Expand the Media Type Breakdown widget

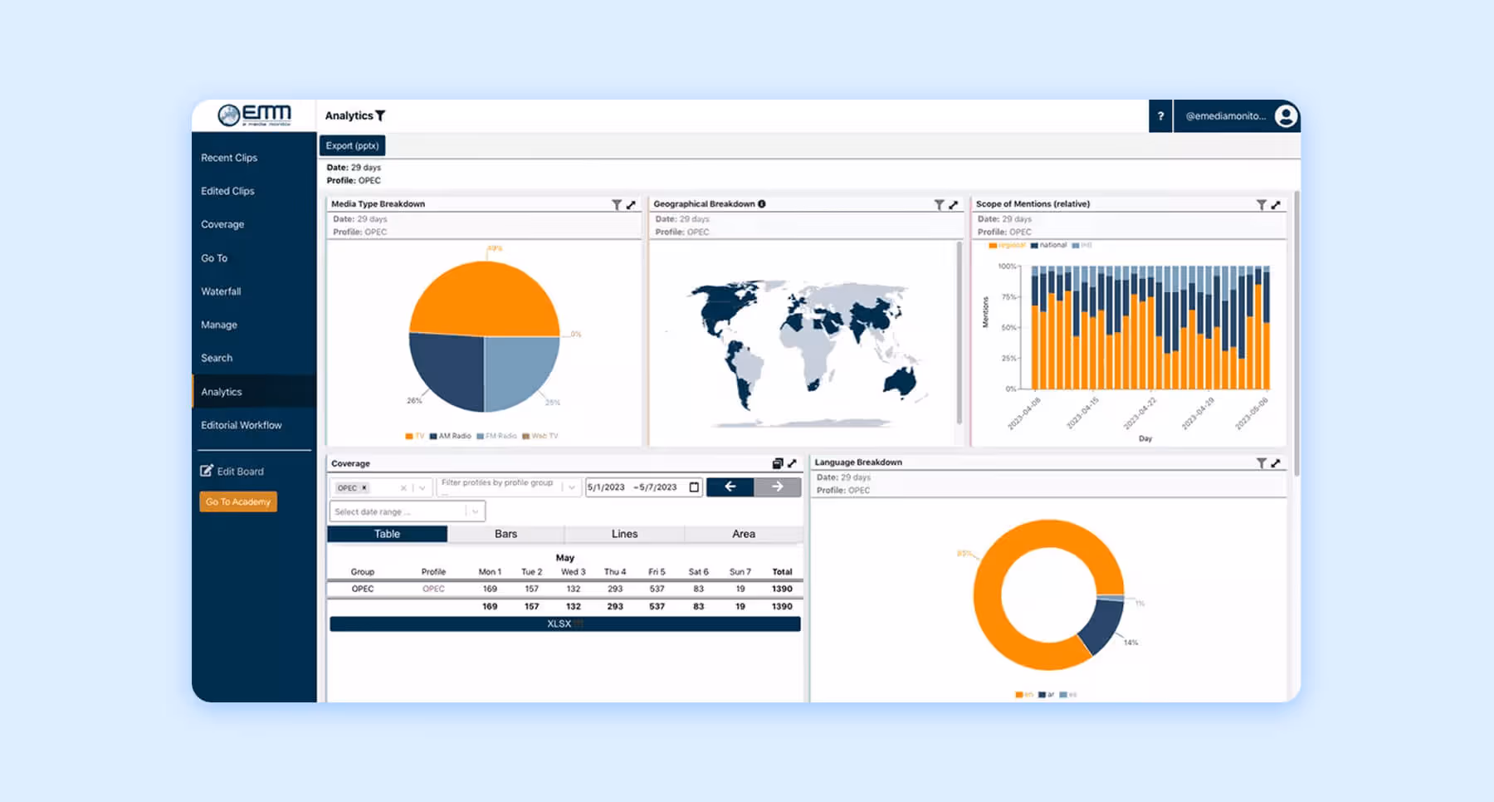pyautogui.click(x=631, y=204)
